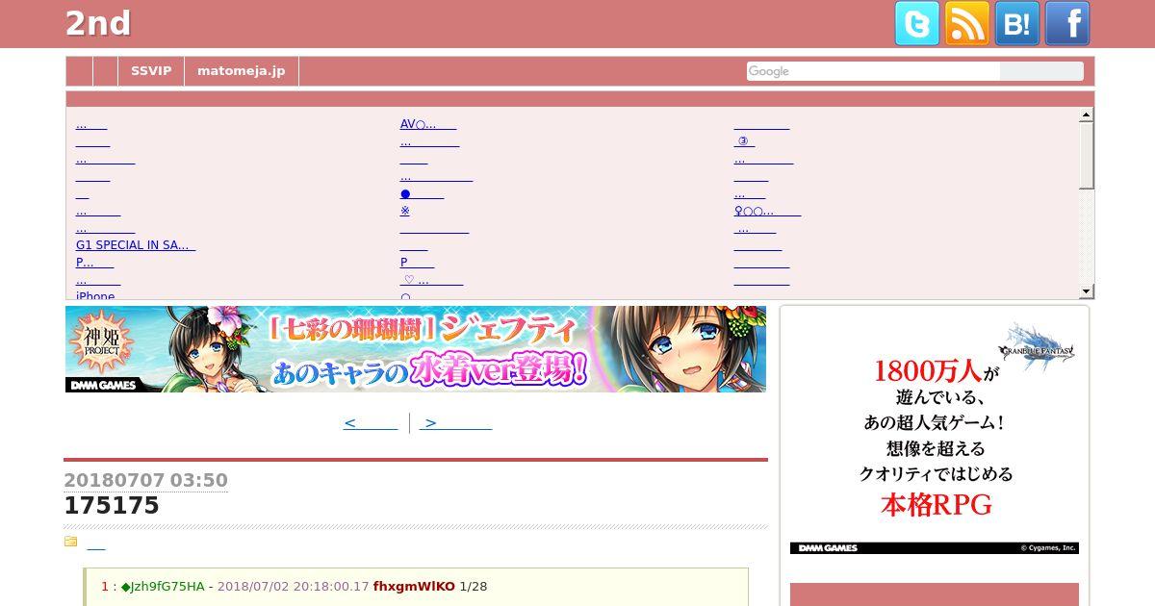Image resolution: width=1155 pixels, height=606 pixels.
Task: Open the Facebook icon in header
Action: [1067, 23]
